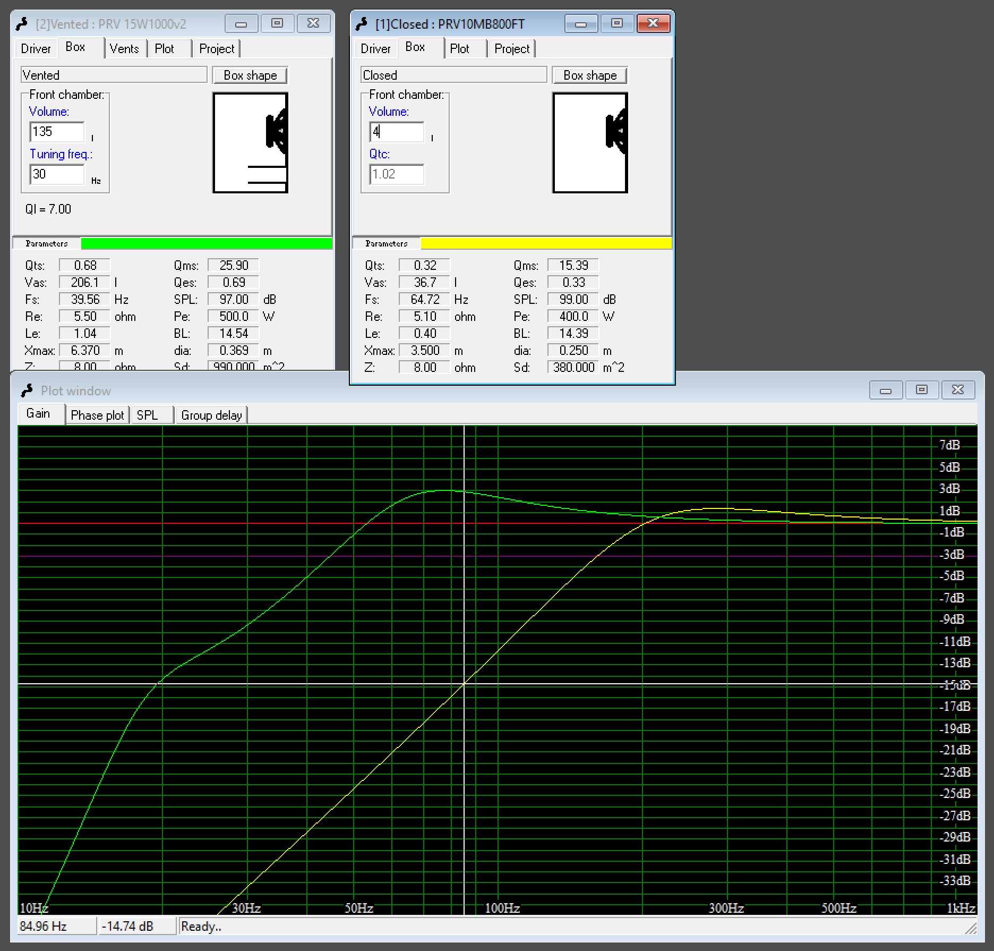
Task: Click the yellow Parameters status bar
Action: (547, 243)
